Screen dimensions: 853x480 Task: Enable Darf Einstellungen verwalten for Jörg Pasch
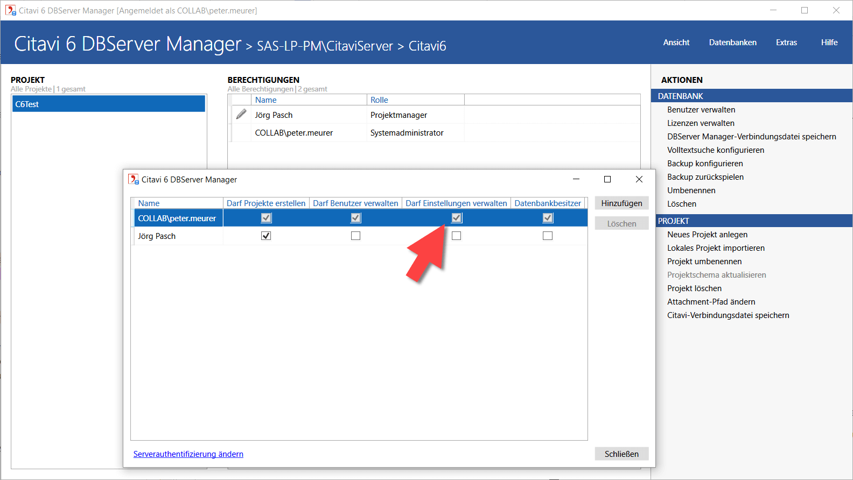pos(456,236)
